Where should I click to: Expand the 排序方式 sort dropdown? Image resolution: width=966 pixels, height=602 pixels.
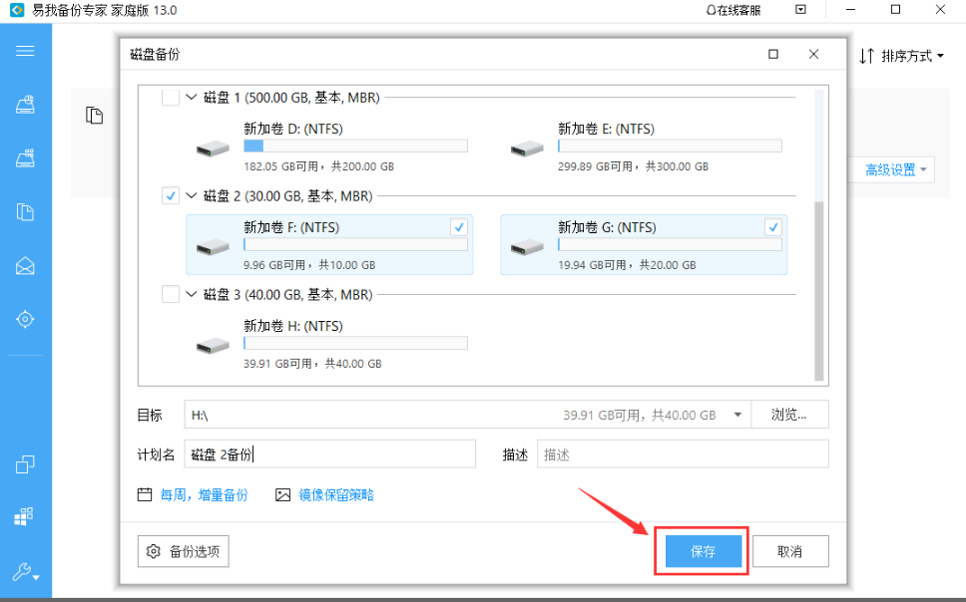(901, 56)
